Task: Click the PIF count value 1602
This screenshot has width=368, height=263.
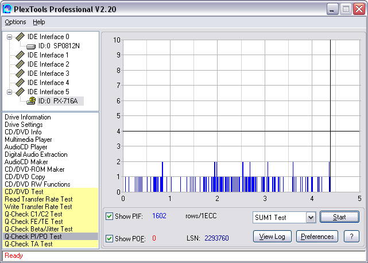Action: (x=159, y=216)
